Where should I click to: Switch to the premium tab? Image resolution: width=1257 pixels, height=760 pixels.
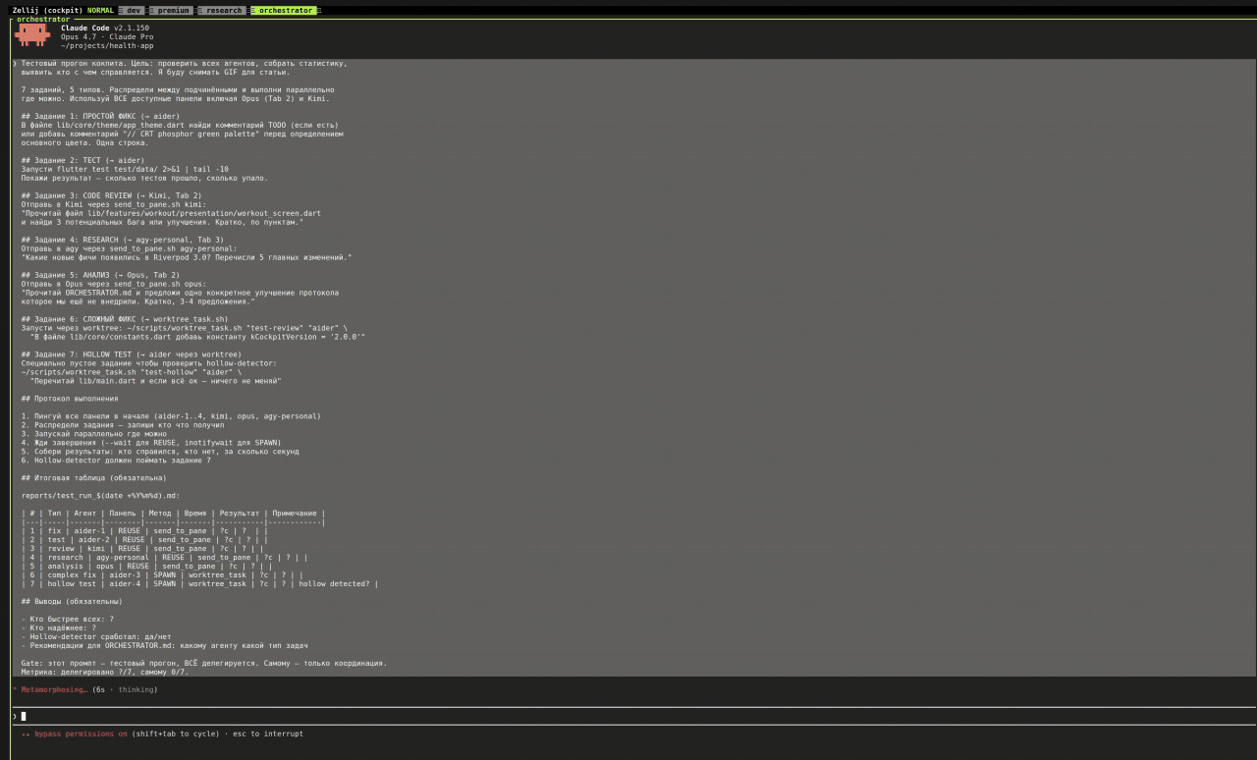[173, 10]
